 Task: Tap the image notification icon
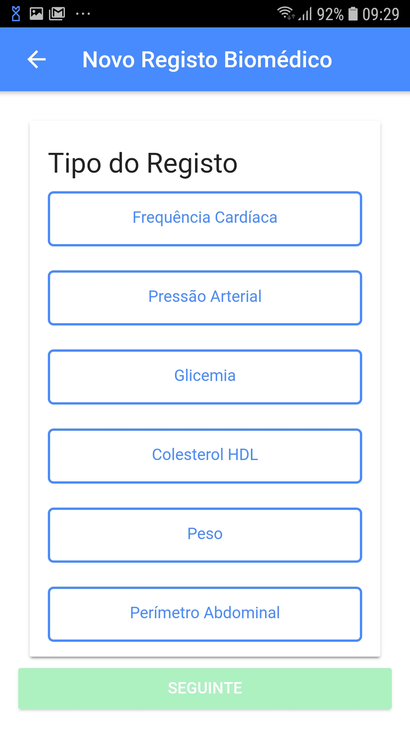click(36, 14)
